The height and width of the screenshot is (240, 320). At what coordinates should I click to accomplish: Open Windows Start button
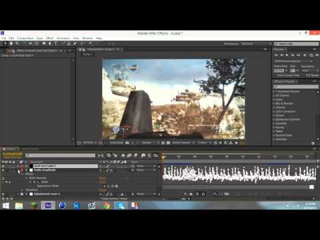click(6, 205)
